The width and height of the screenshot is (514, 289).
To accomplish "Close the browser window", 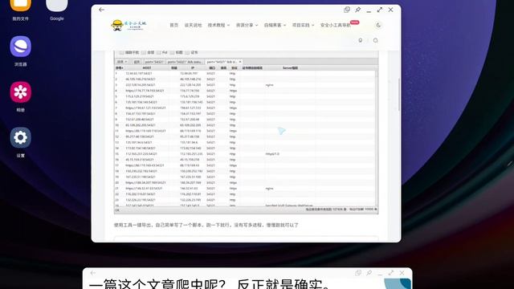I will click(391, 10).
